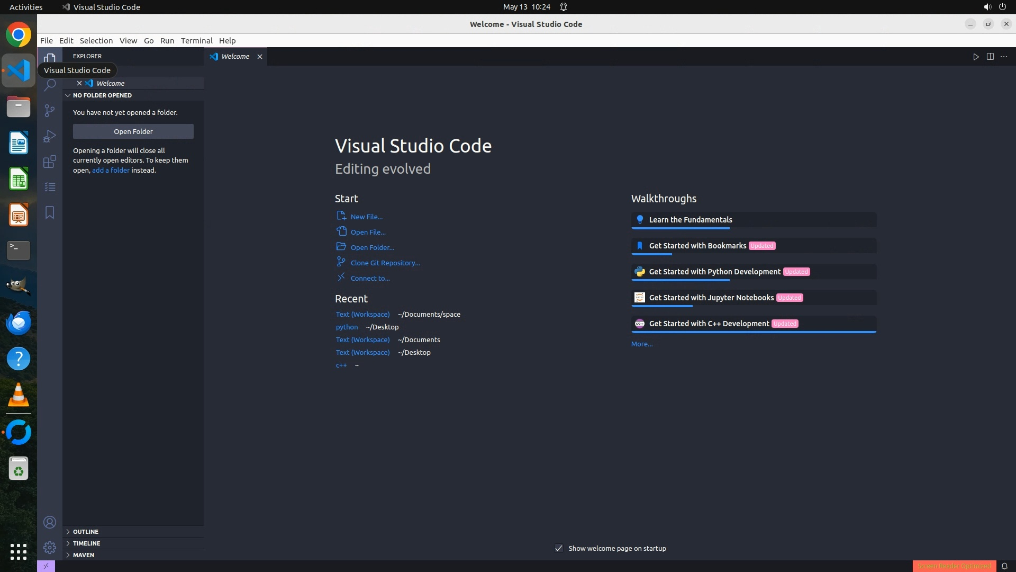Expand the Timeline section
Image resolution: width=1016 pixels, height=572 pixels.
(86, 543)
